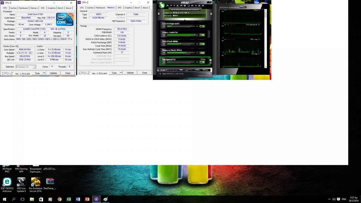Click Validate in the CPU-Z CPU window
The width and height of the screenshot is (361, 203).
(53, 73)
